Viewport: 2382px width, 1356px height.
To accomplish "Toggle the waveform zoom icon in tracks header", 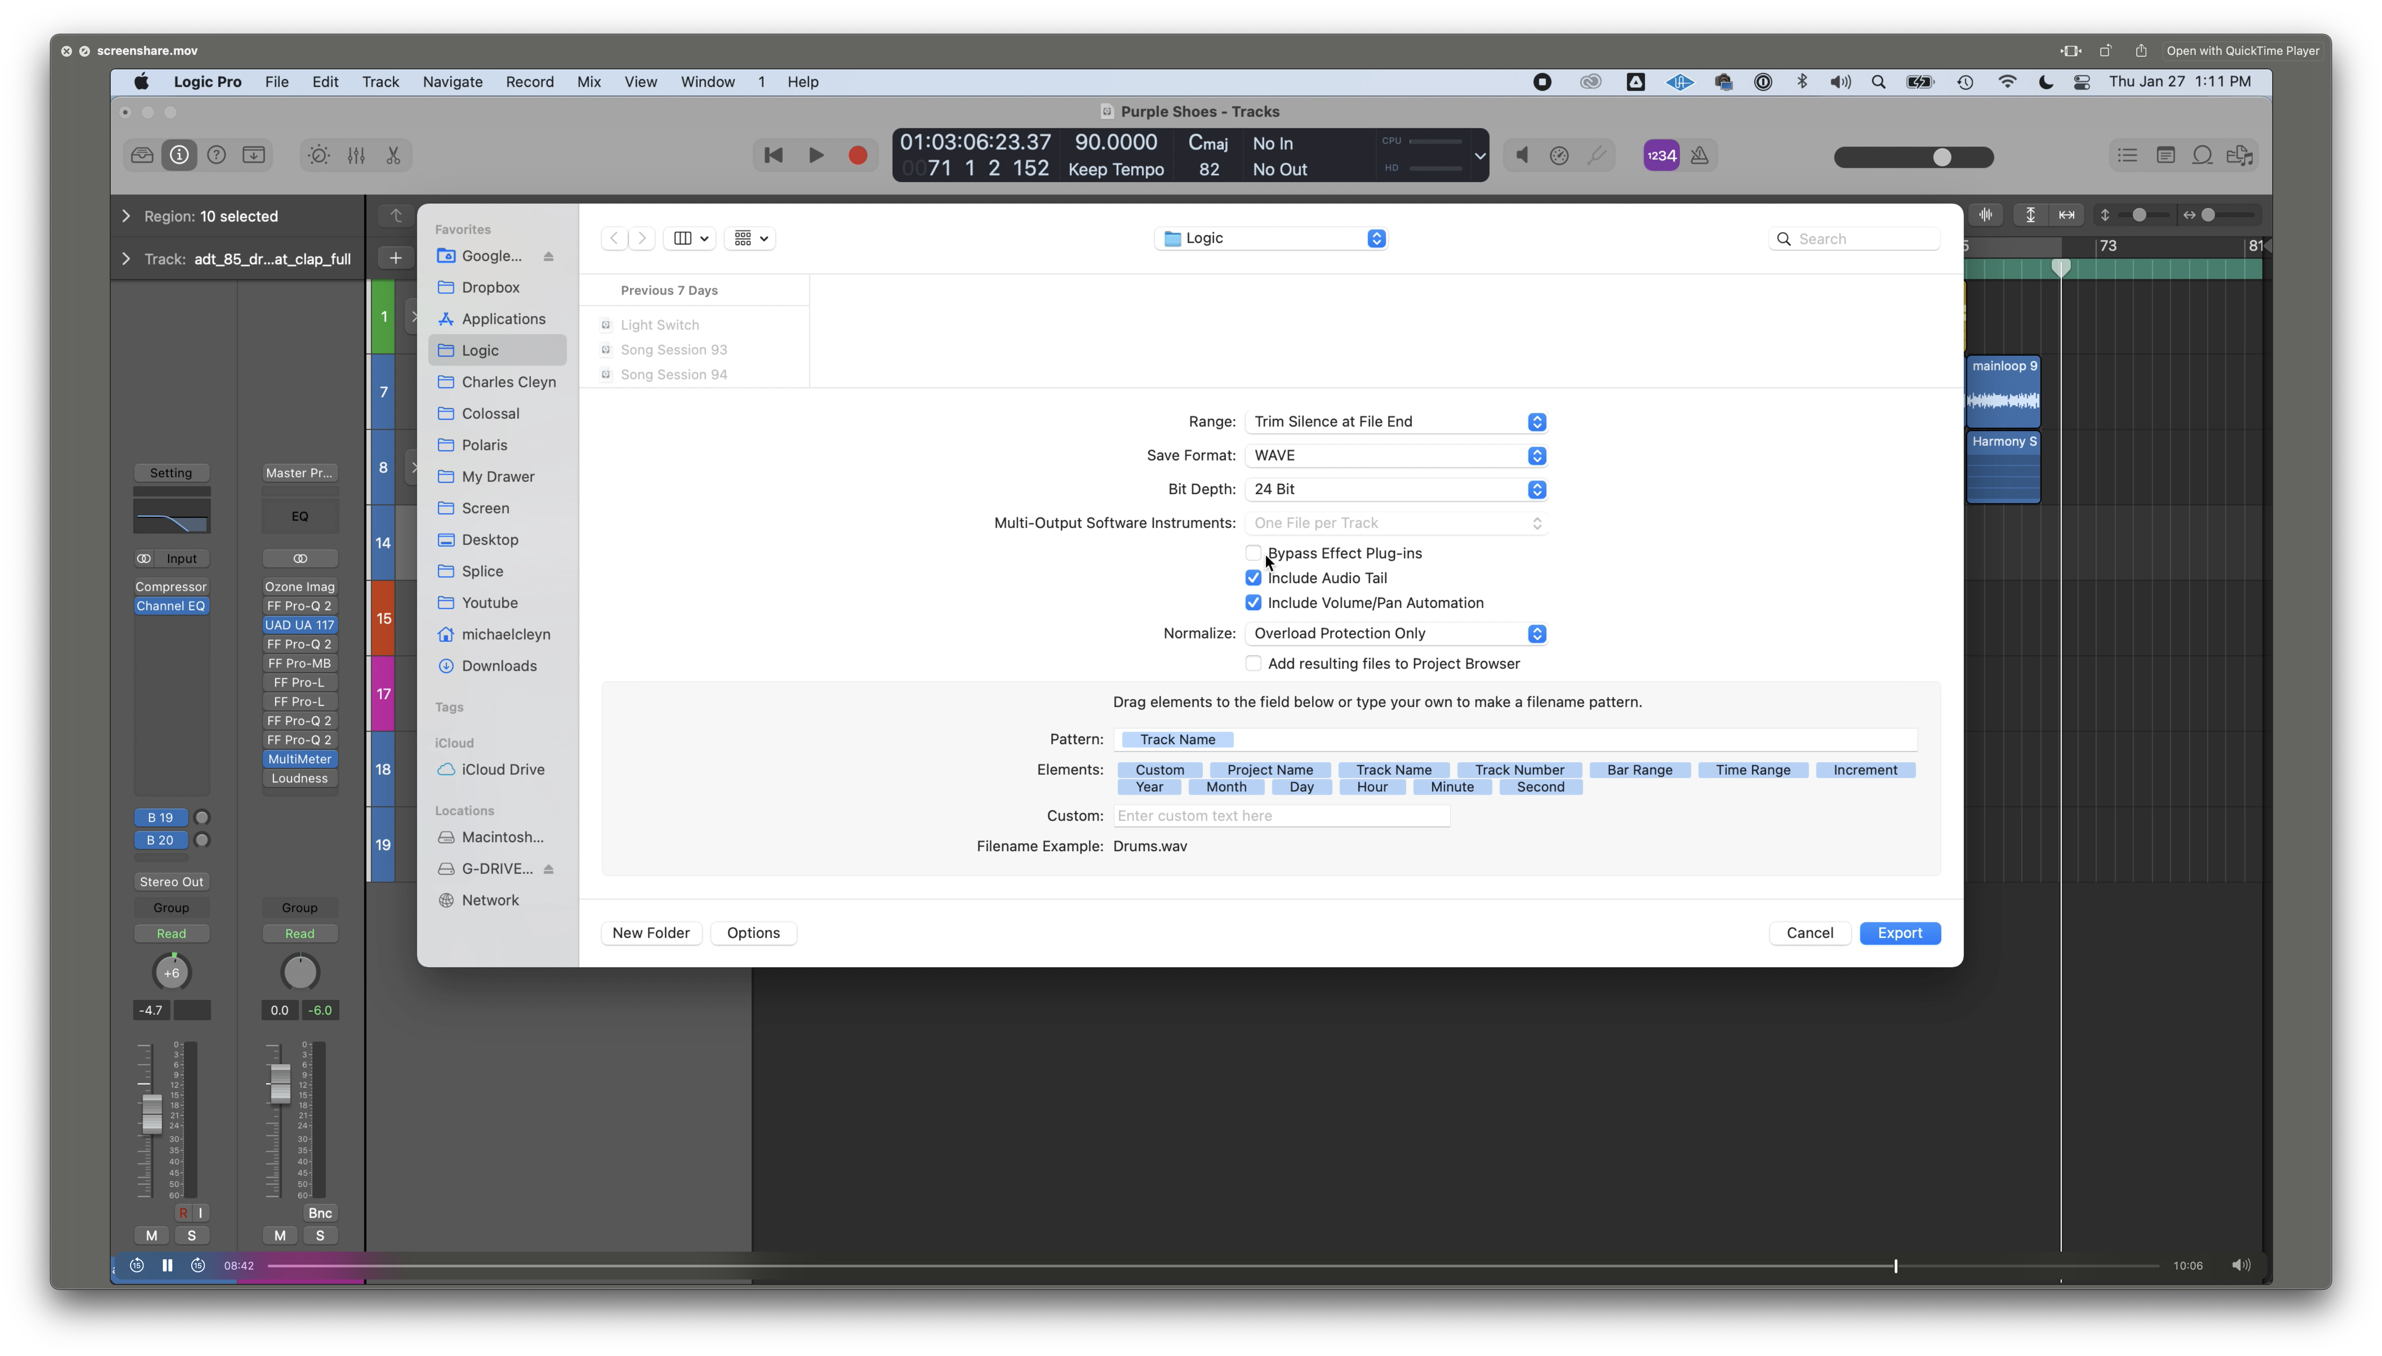I will tap(1985, 215).
